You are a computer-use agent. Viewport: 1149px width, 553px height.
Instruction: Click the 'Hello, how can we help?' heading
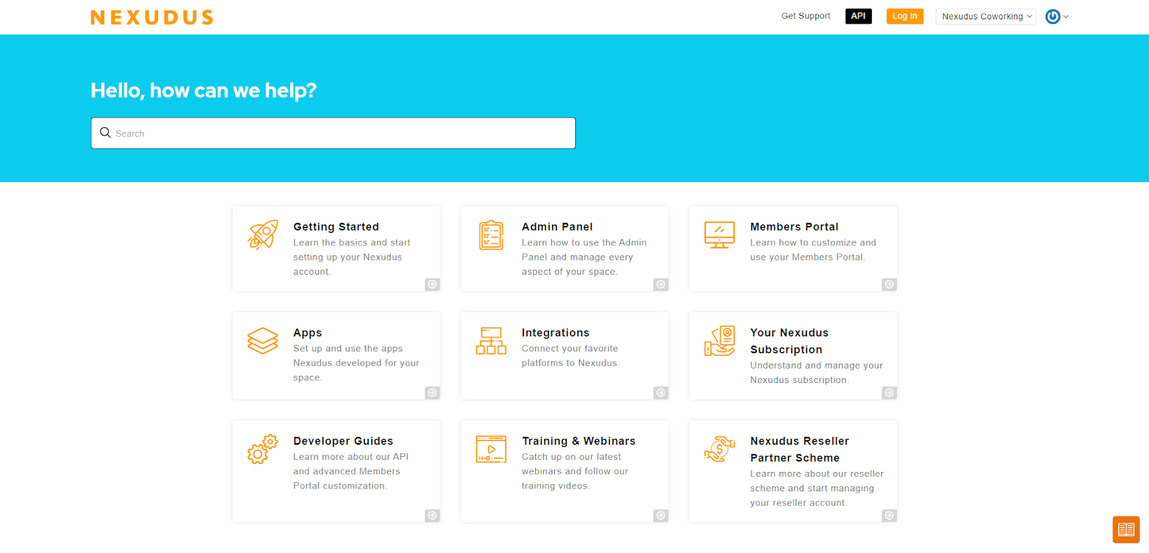click(x=203, y=90)
